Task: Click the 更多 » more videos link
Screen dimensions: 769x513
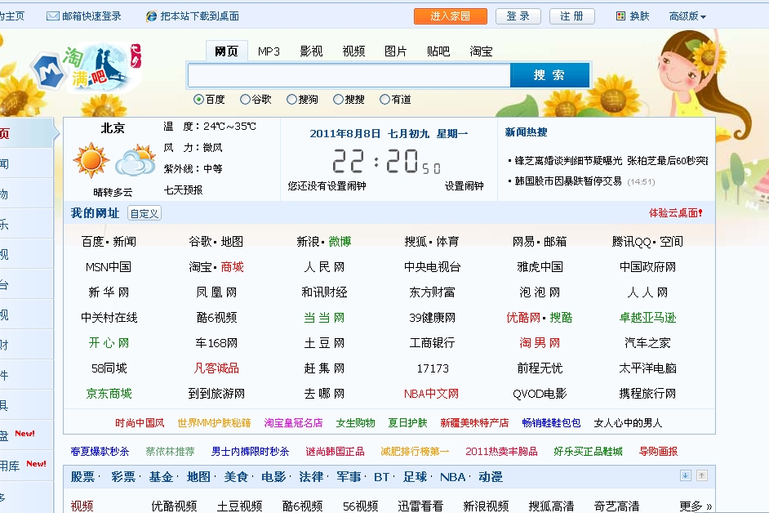Action: click(696, 506)
